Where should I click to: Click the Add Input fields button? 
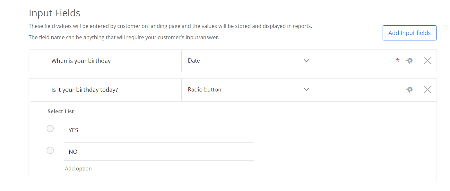tap(409, 33)
